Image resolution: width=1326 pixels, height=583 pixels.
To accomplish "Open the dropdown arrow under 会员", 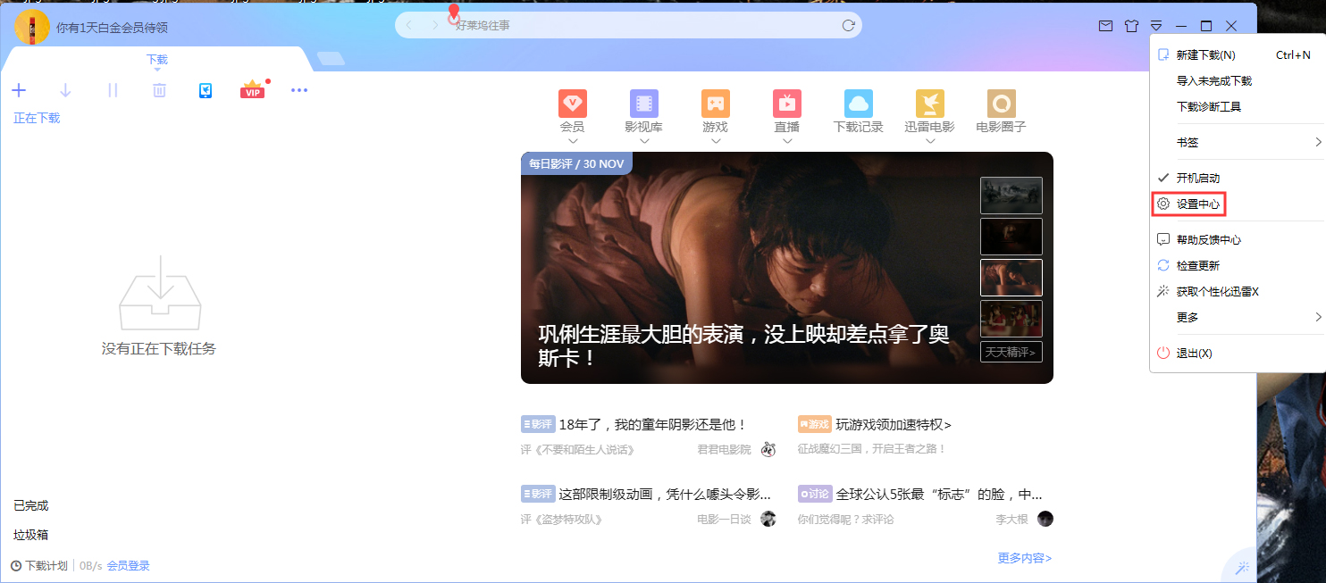I will point(572,140).
